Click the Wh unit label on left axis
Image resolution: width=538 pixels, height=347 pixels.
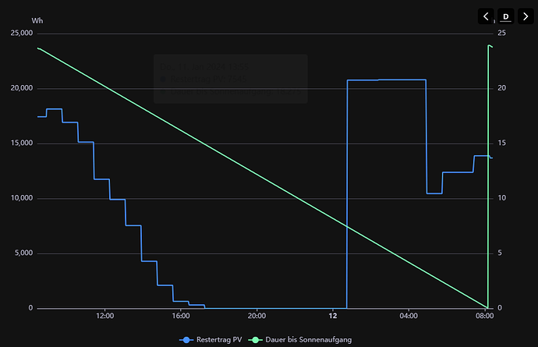pos(37,21)
